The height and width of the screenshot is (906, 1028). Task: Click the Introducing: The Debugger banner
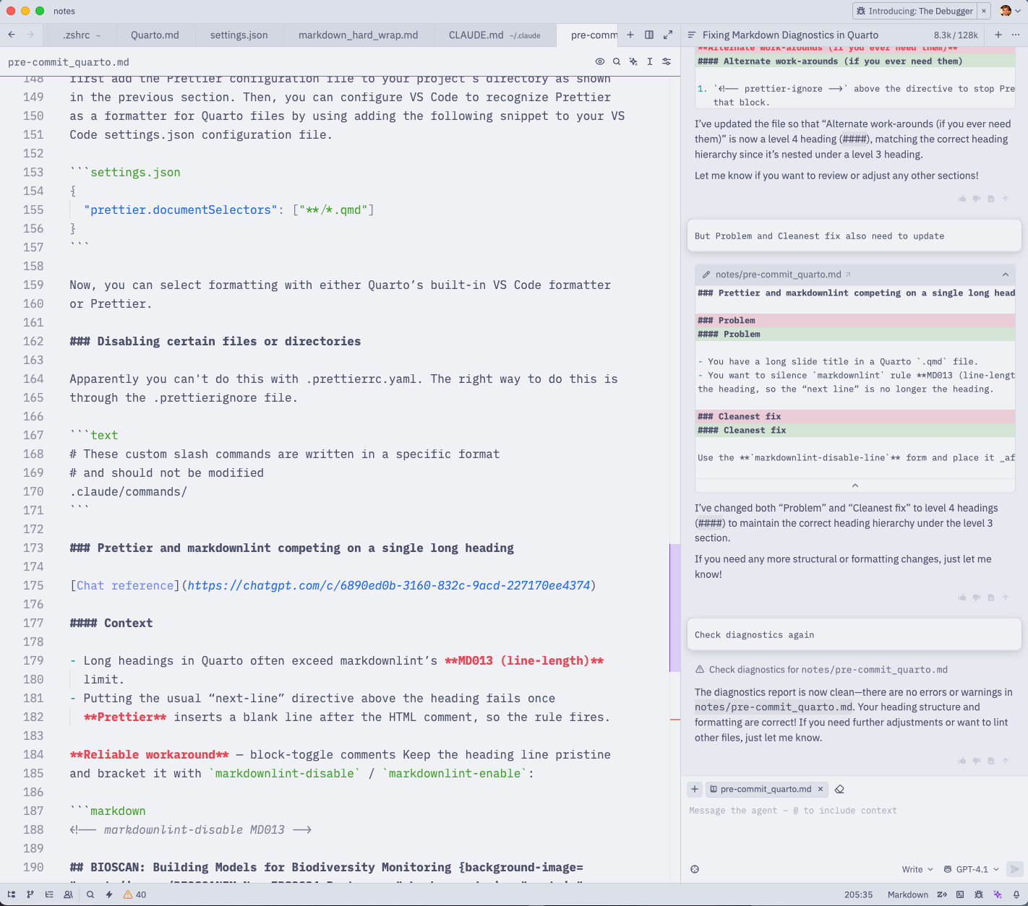tap(915, 11)
